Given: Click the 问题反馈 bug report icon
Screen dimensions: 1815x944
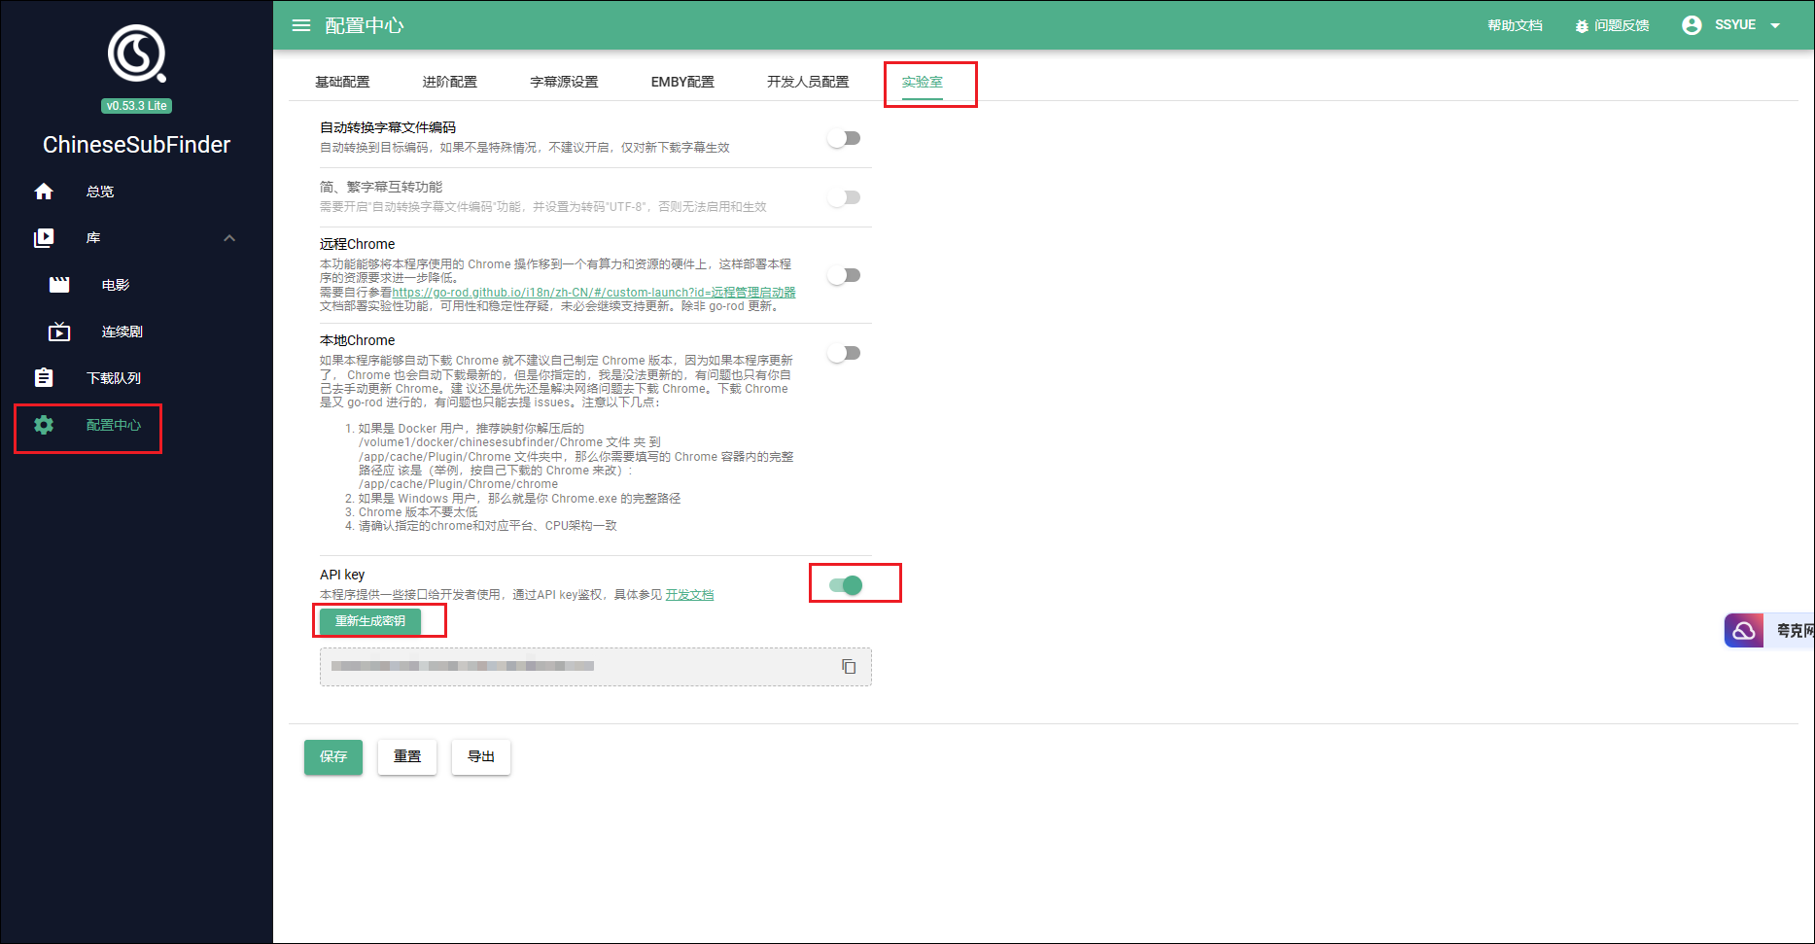Looking at the screenshot, I should pyautogui.click(x=1582, y=26).
